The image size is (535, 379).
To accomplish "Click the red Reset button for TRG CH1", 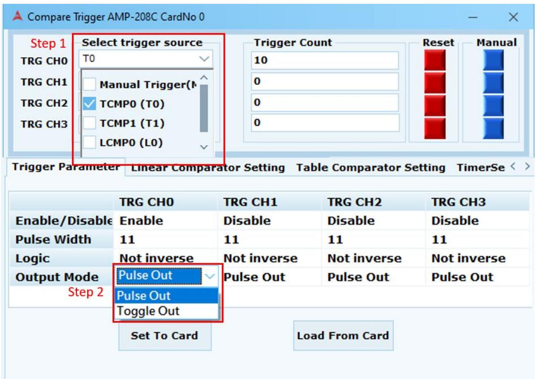I will (x=435, y=82).
